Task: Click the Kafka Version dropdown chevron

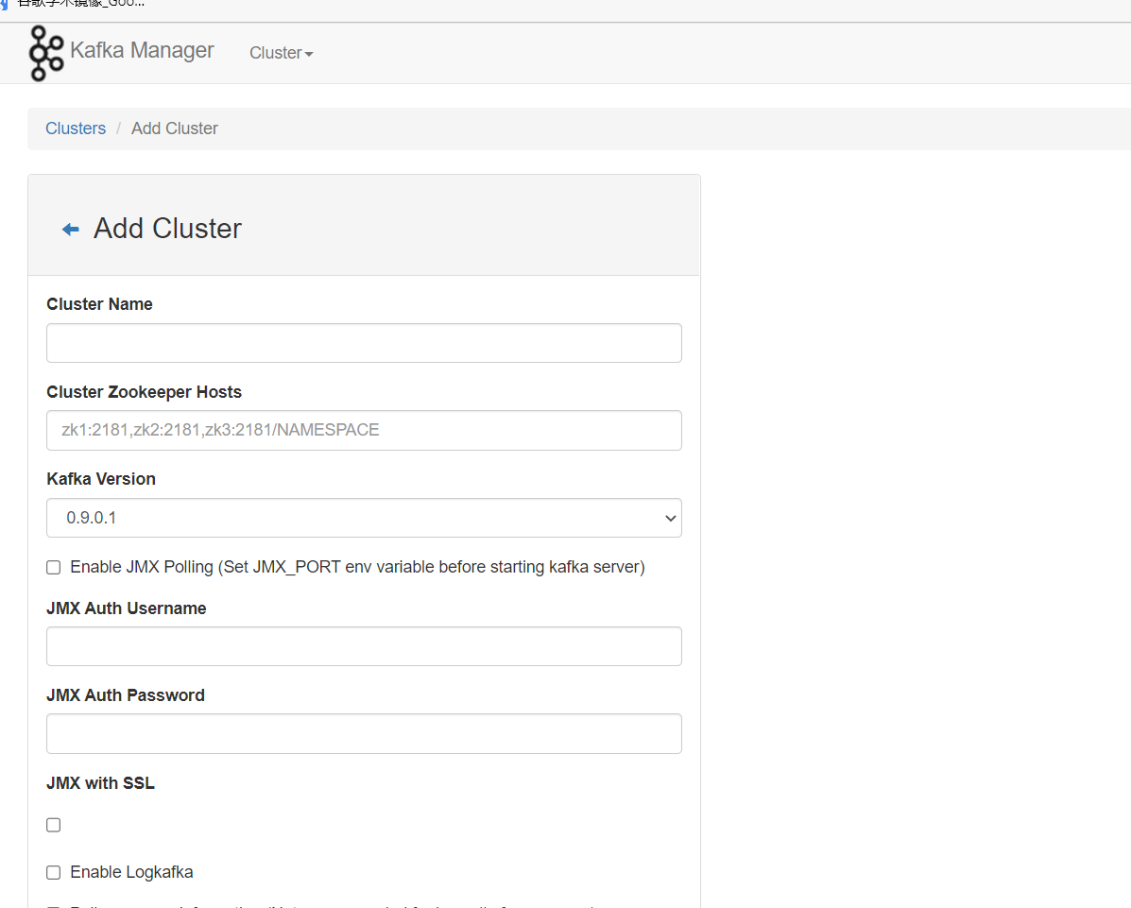Action: point(670,518)
